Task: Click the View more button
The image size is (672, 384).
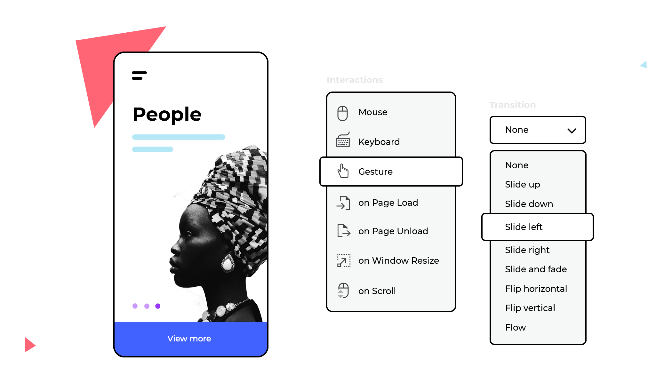Action: pyautogui.click(x=189, y=338)
